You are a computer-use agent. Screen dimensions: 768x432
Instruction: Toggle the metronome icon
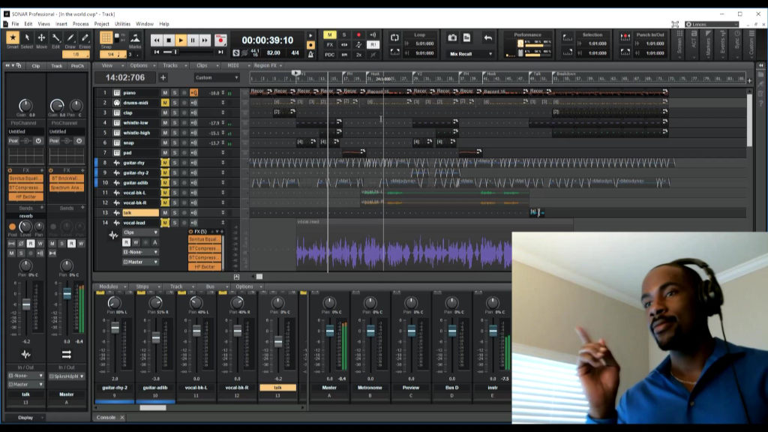pos(310,54)
